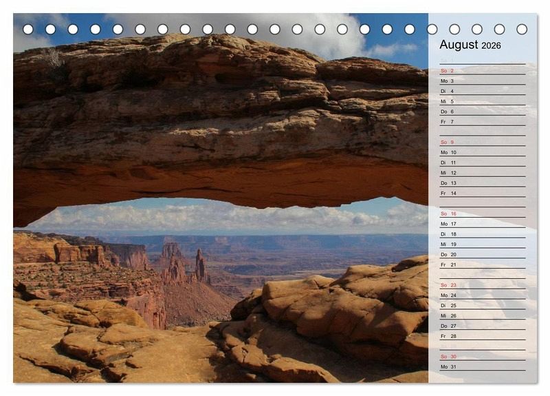This screenshot has width=550, height=396.
Task: Click the red So 16 entry
Action: click(448, 213)
